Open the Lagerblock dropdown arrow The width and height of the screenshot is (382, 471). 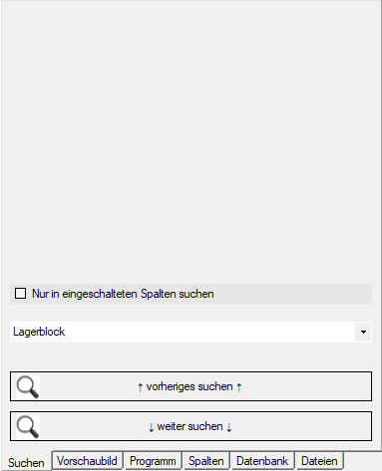(x=363, y=332)
